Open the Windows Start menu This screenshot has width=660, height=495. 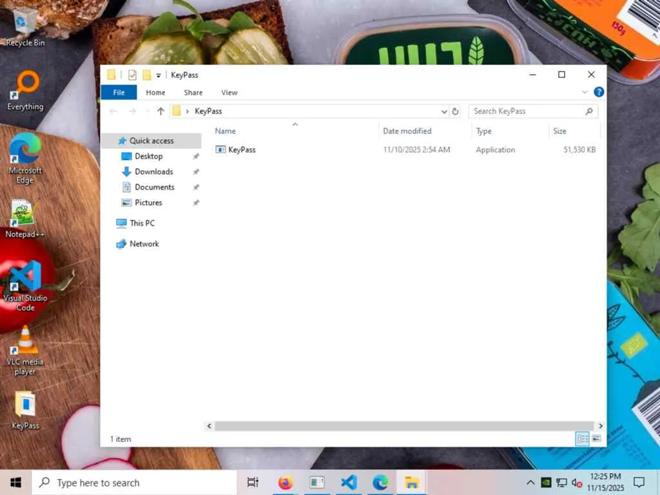click(x=15, y=482)
